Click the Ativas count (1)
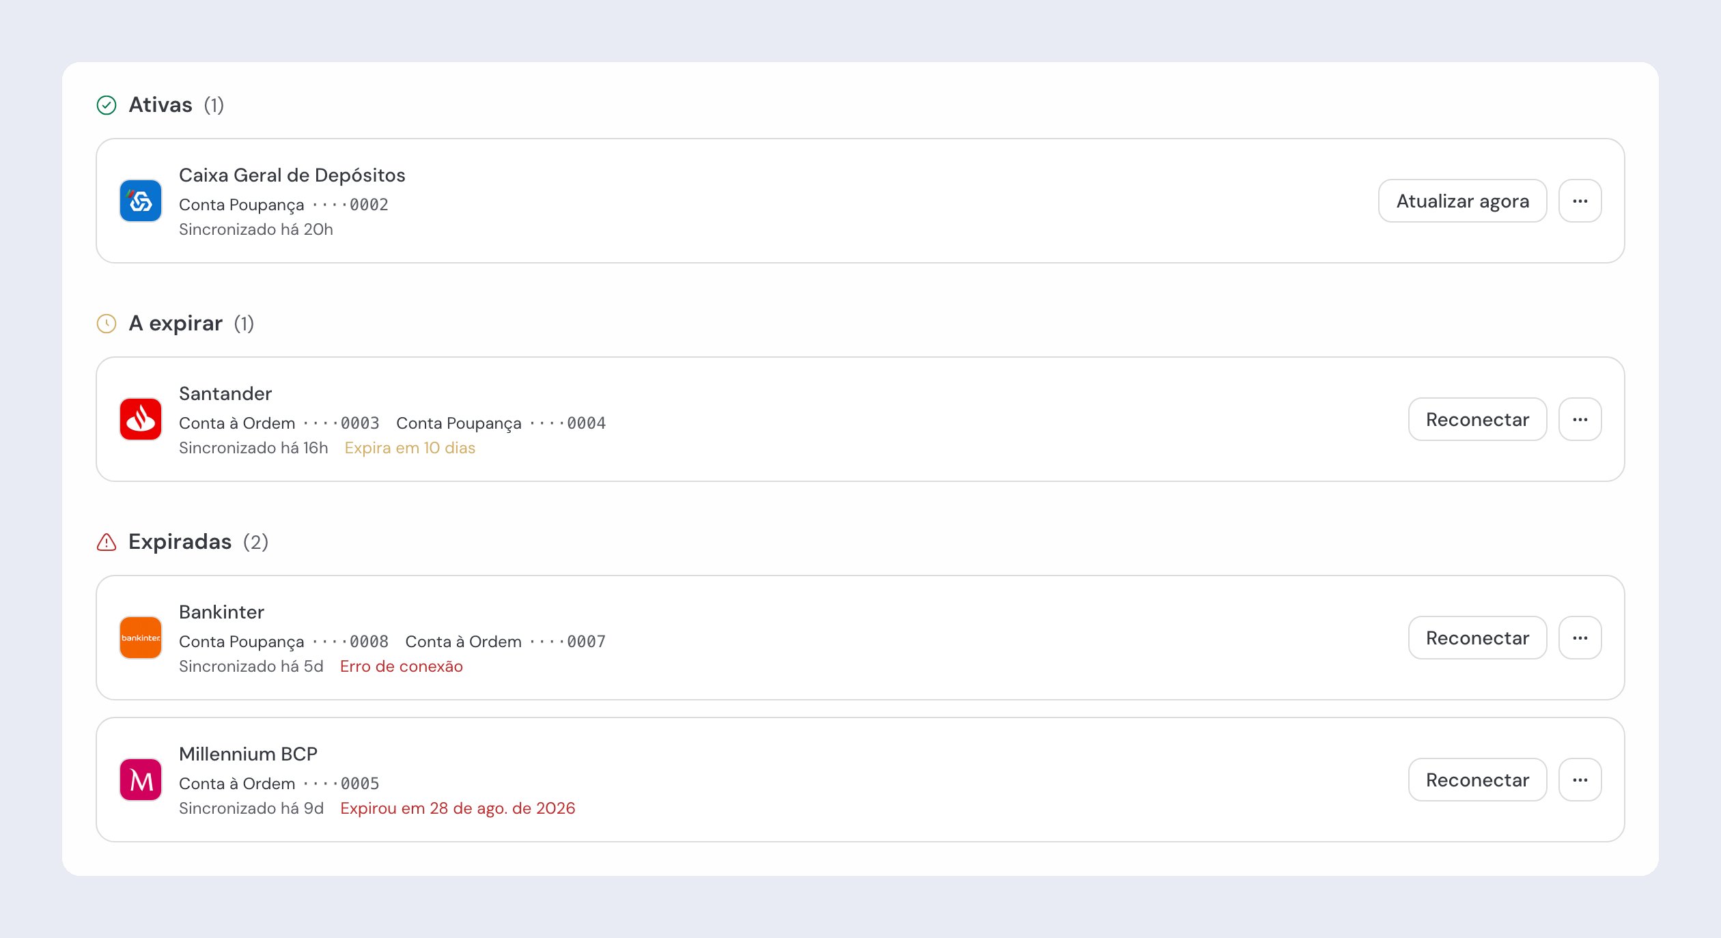The height and width of the screenshot is (938, 1721). (214, 105)
